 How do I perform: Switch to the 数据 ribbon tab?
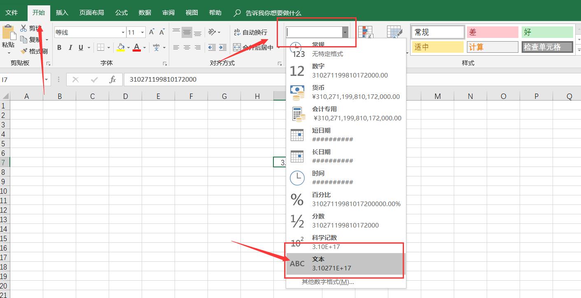tap(145, 12)
